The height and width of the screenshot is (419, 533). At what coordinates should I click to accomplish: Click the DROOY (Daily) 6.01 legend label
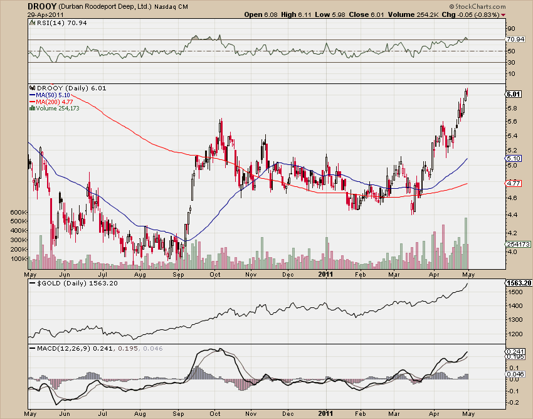[x=71, y=88]
